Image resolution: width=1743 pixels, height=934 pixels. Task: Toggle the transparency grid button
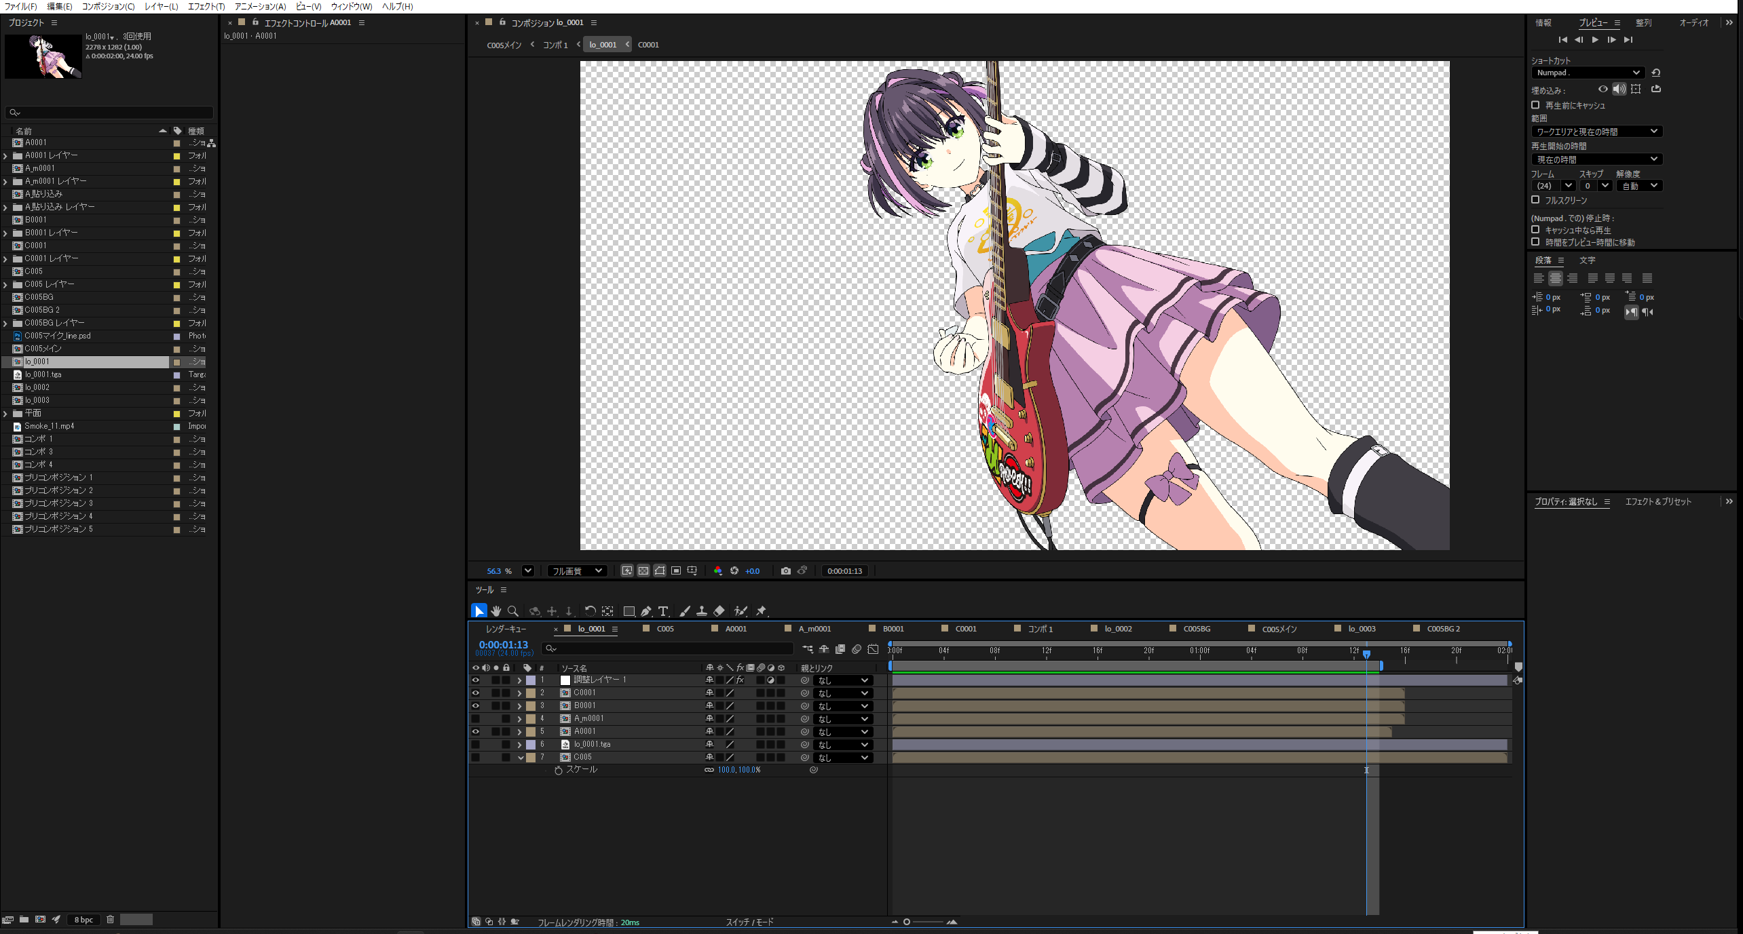643,571
